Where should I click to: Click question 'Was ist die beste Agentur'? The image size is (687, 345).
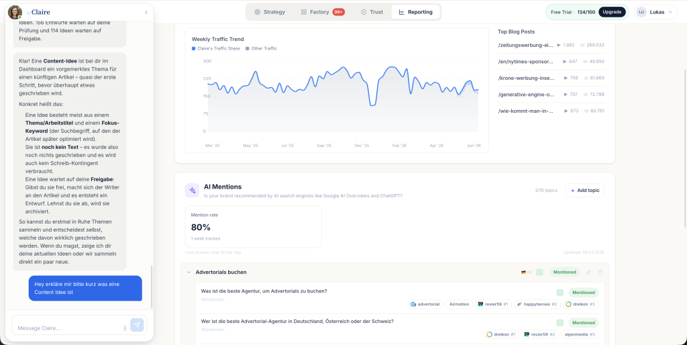[264, 291]
